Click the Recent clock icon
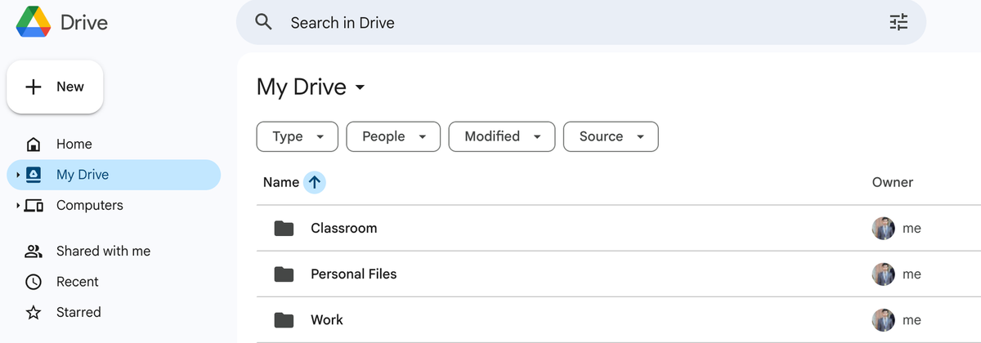 coord(34,282)
